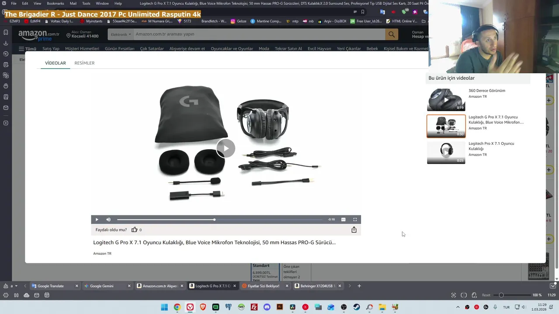Open the History side panel icon
Screen dimensions: 559x314
point(6,54)
